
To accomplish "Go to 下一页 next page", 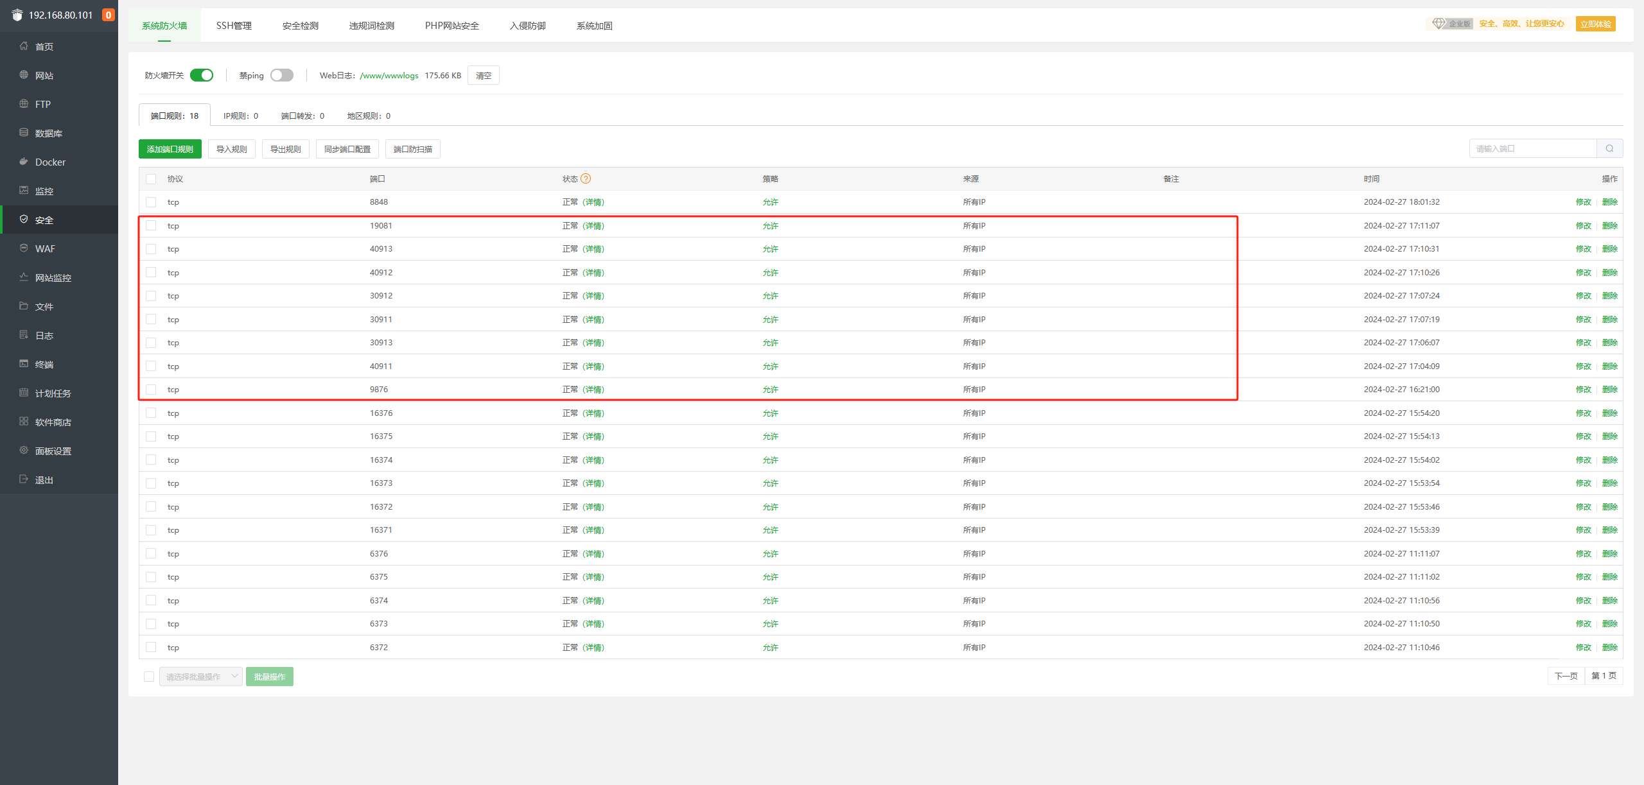I will click(1566, 676).
